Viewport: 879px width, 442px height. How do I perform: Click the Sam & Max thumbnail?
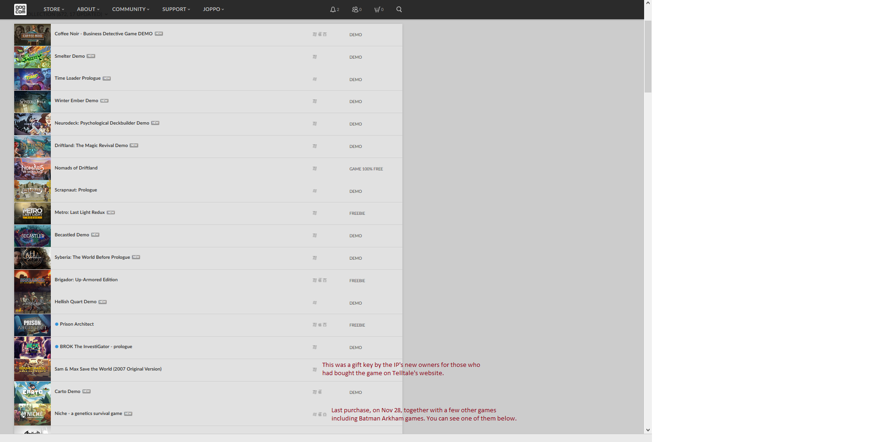click(x=33, y=370)
